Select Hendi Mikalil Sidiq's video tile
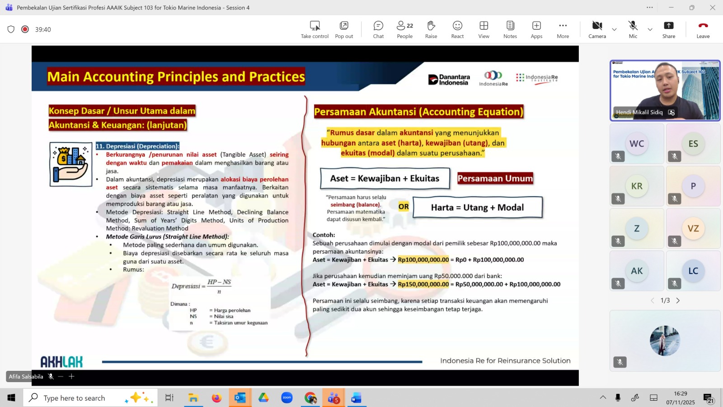723x407 pixels. (x=665, y=90)
